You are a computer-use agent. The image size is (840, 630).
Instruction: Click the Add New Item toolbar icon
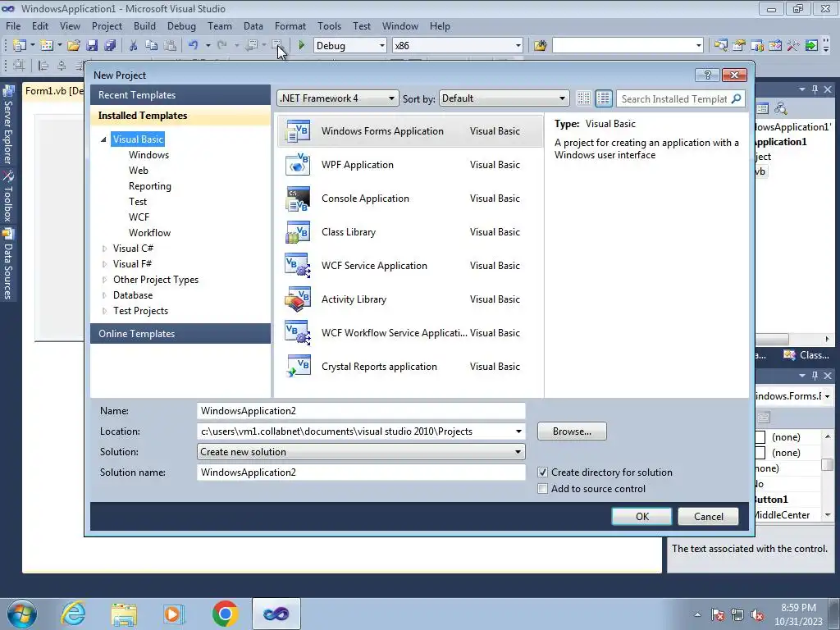47,46
